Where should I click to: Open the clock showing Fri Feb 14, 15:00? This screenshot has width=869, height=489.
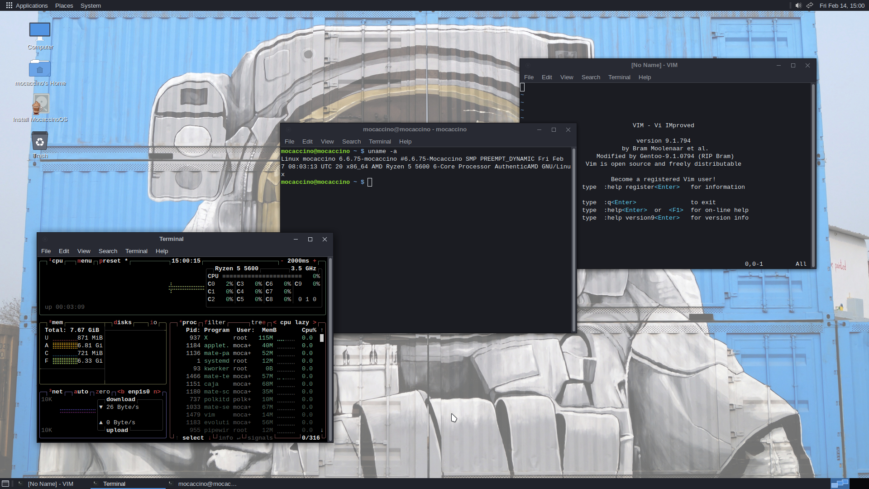[x=842, y=5]
